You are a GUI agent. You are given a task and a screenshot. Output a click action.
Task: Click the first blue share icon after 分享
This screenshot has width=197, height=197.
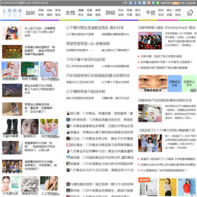pos(130,3)
